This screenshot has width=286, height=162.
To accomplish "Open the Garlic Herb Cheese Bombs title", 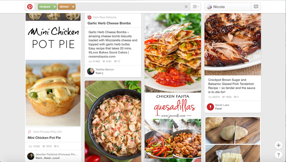I will 109,23.
